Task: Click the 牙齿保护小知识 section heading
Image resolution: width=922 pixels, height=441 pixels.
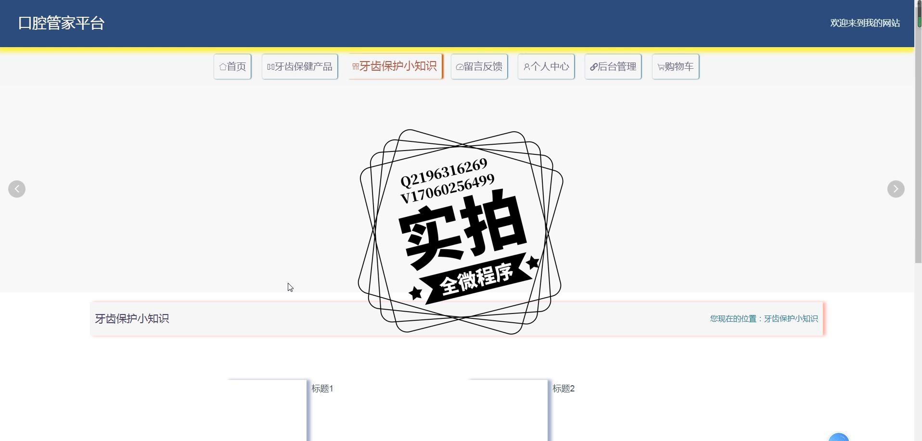Action: coord(132,319)
